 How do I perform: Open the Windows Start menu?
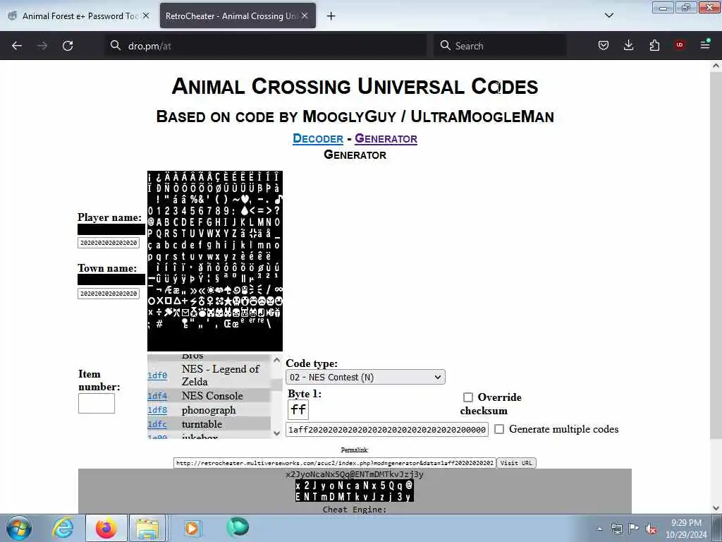point(19,528)
